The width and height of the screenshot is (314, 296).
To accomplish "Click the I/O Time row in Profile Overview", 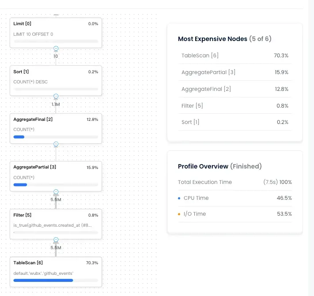I will [235, 214].
